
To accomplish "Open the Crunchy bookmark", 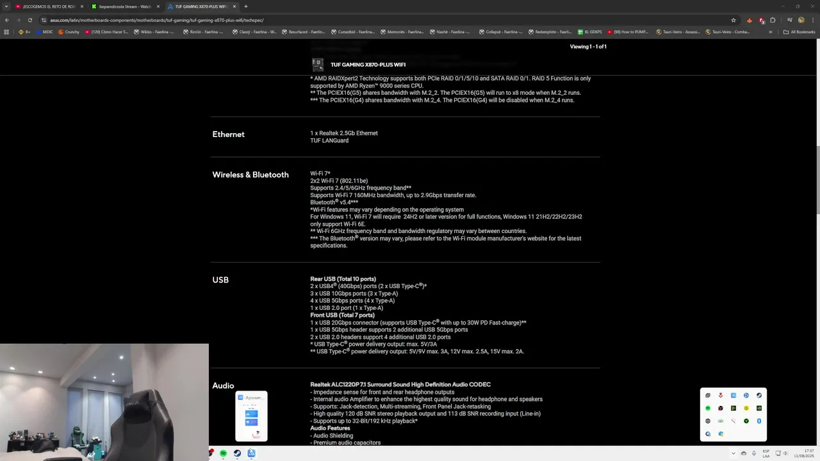I will click(x=69, y=32).
